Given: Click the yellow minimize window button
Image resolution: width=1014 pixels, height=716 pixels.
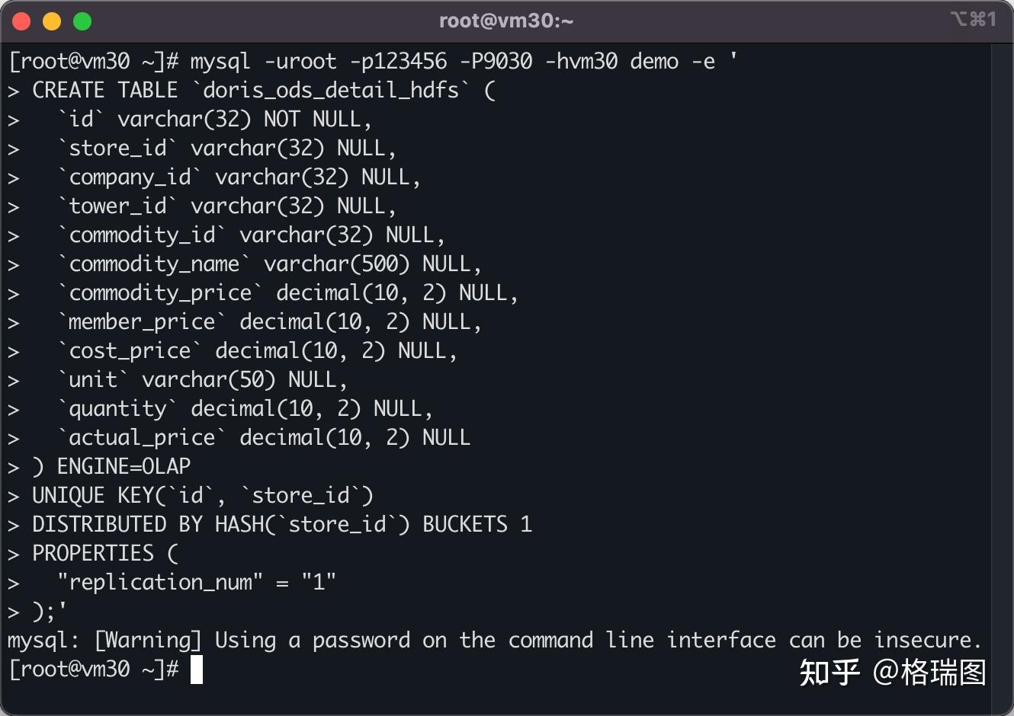Looking at the screenshot, I should coord(52,21).
